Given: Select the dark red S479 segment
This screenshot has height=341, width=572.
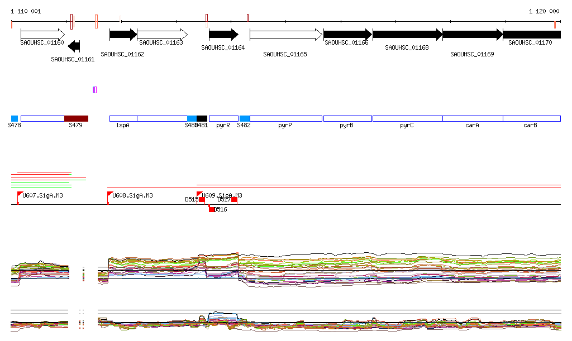Looking at the screenshot, I should [76, 118].
